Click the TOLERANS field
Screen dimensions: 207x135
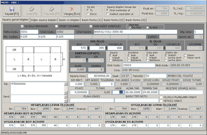tap(107, 84)
